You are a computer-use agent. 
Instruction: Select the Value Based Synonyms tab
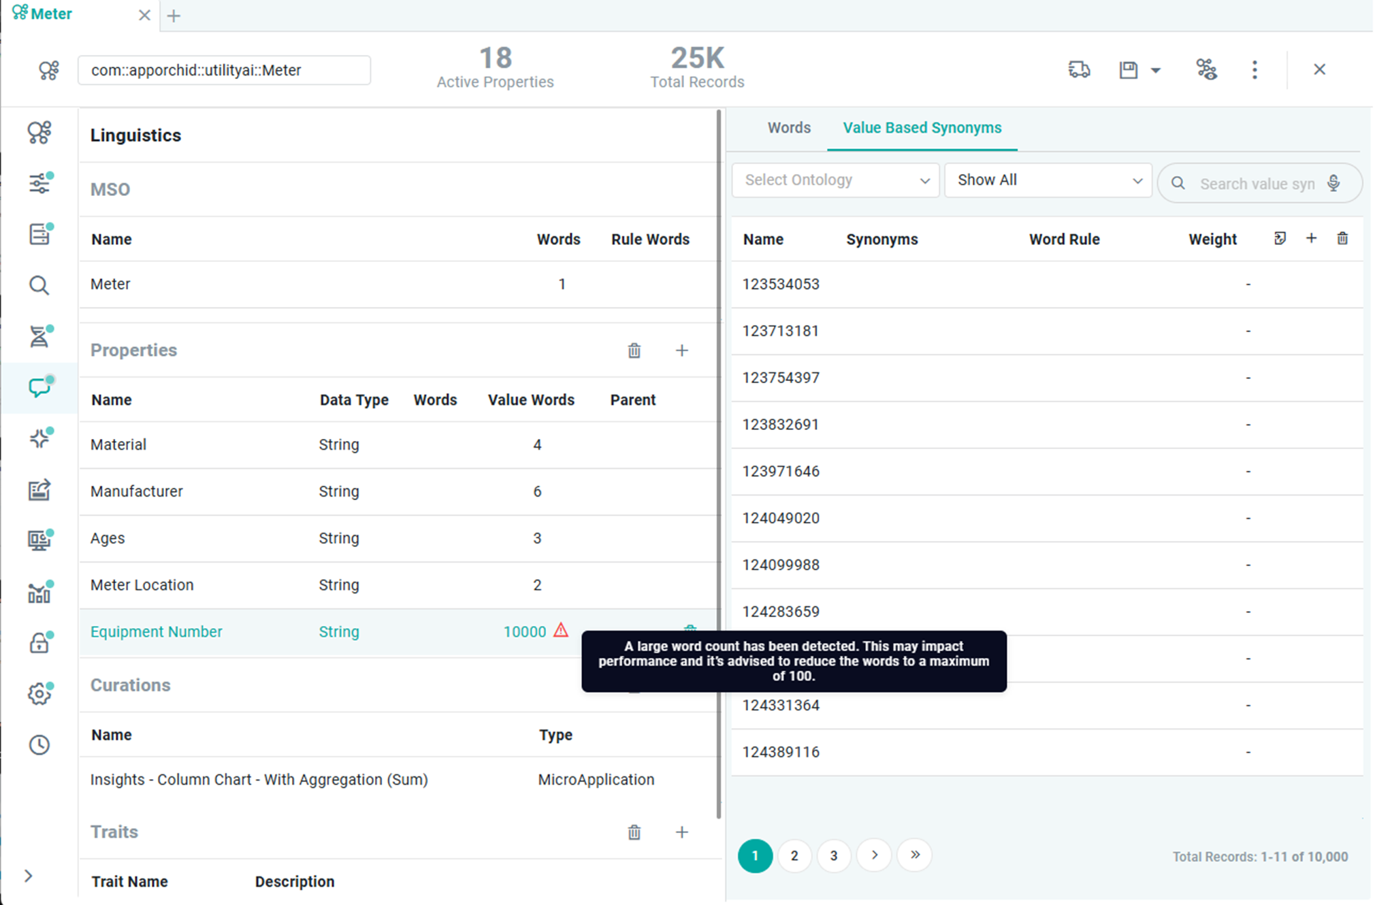tap(922, 128)
